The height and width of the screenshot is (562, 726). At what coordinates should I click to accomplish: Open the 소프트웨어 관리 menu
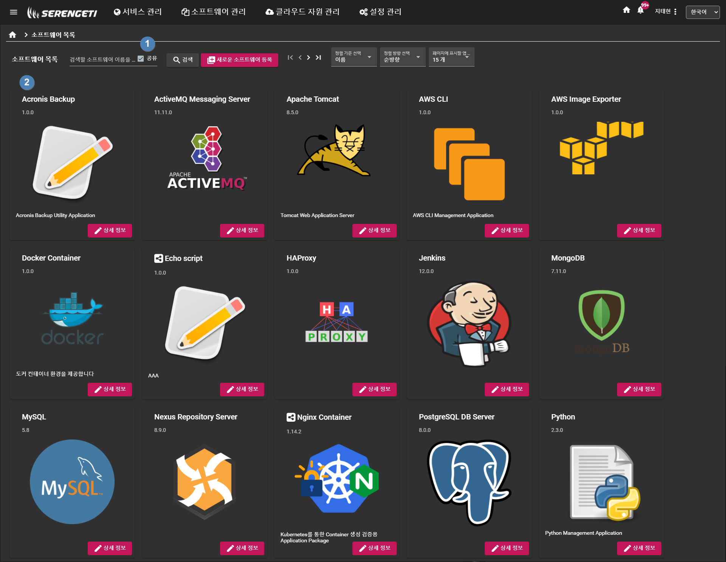[x=214, y=12]
